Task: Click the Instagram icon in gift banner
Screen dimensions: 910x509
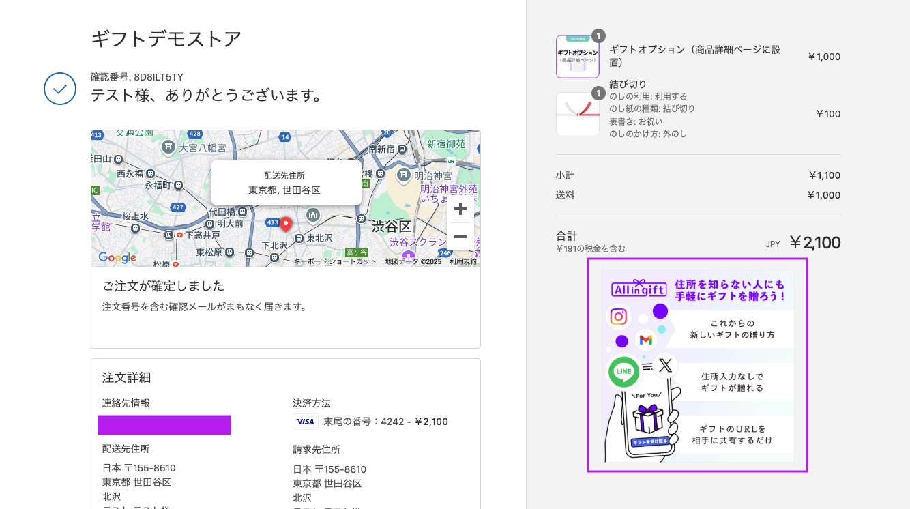Action: click(x=618, y=317)
